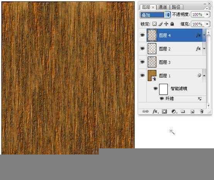The width and height of the screenshot is (214, 180).
Task: Click create new group folder icon
Action: (183, 111)
